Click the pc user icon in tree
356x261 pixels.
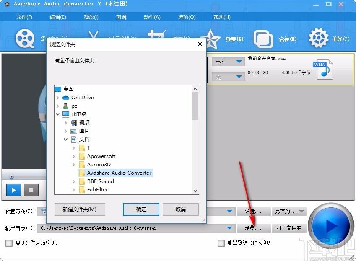tap(65, 106)
